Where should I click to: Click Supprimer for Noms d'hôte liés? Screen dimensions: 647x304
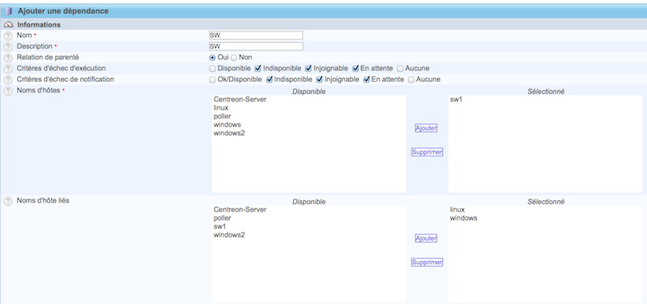tap(427, 263)
